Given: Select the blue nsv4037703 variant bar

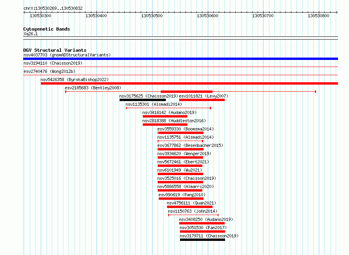Looking at the screenshot, I should [180, 59].
